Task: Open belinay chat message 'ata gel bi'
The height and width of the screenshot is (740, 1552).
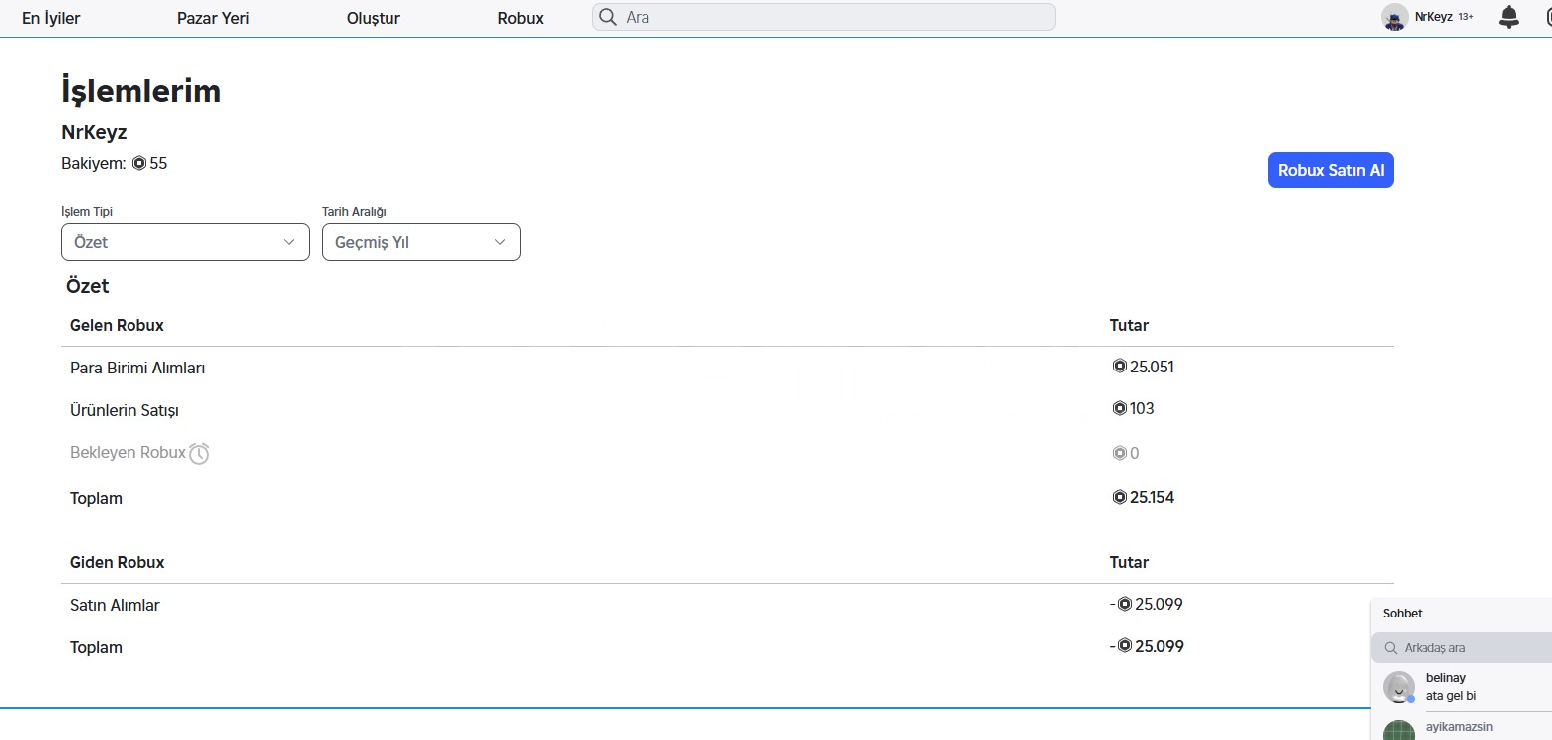Action: point(1451,696)
